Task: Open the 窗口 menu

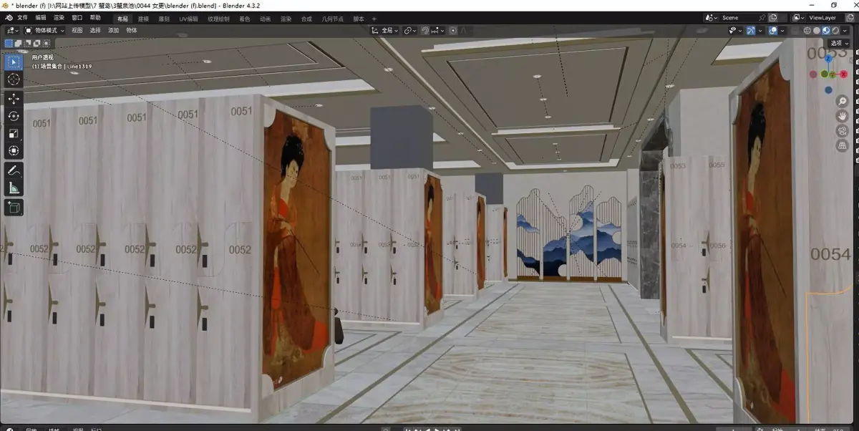Action: (77, 18)
